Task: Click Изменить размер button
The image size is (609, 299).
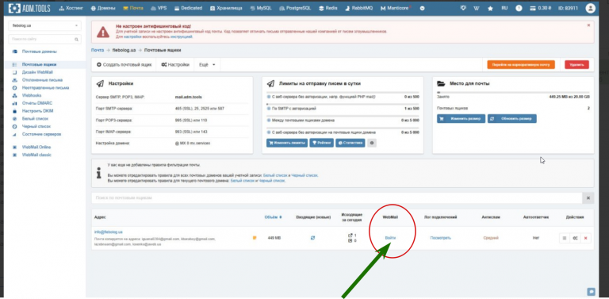Action: click(x=461, y=118)
